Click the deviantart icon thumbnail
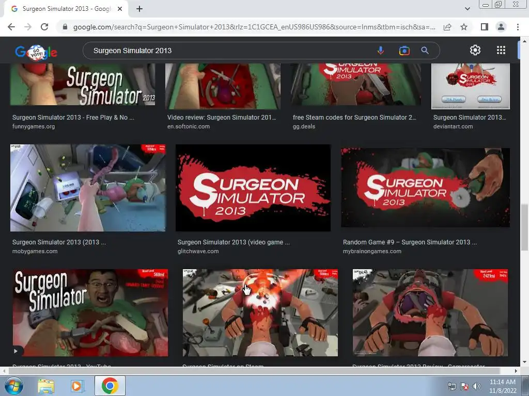 pos(471,86)
